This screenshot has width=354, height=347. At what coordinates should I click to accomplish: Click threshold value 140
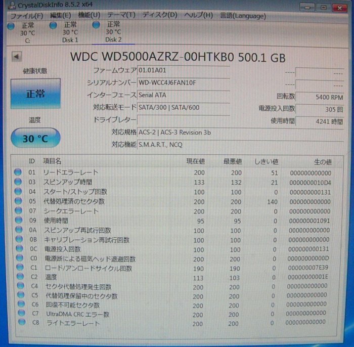coord(272,202)
